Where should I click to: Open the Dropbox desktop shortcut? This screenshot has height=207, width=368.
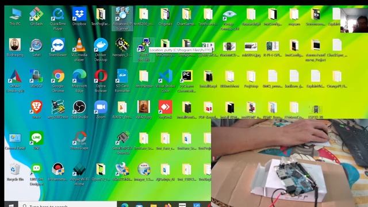79,17
